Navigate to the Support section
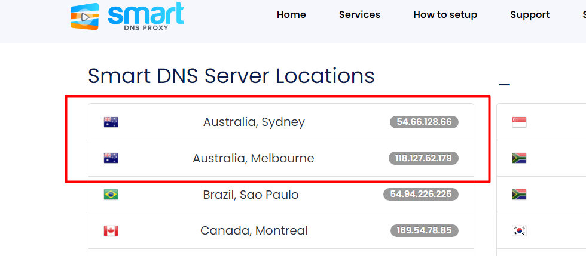This screenshot has width=586, height=256. [530, 15]
